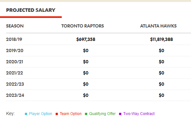Click the blue Player Option color square
Screen dimensions: 191x116
[x=26, y=114]
